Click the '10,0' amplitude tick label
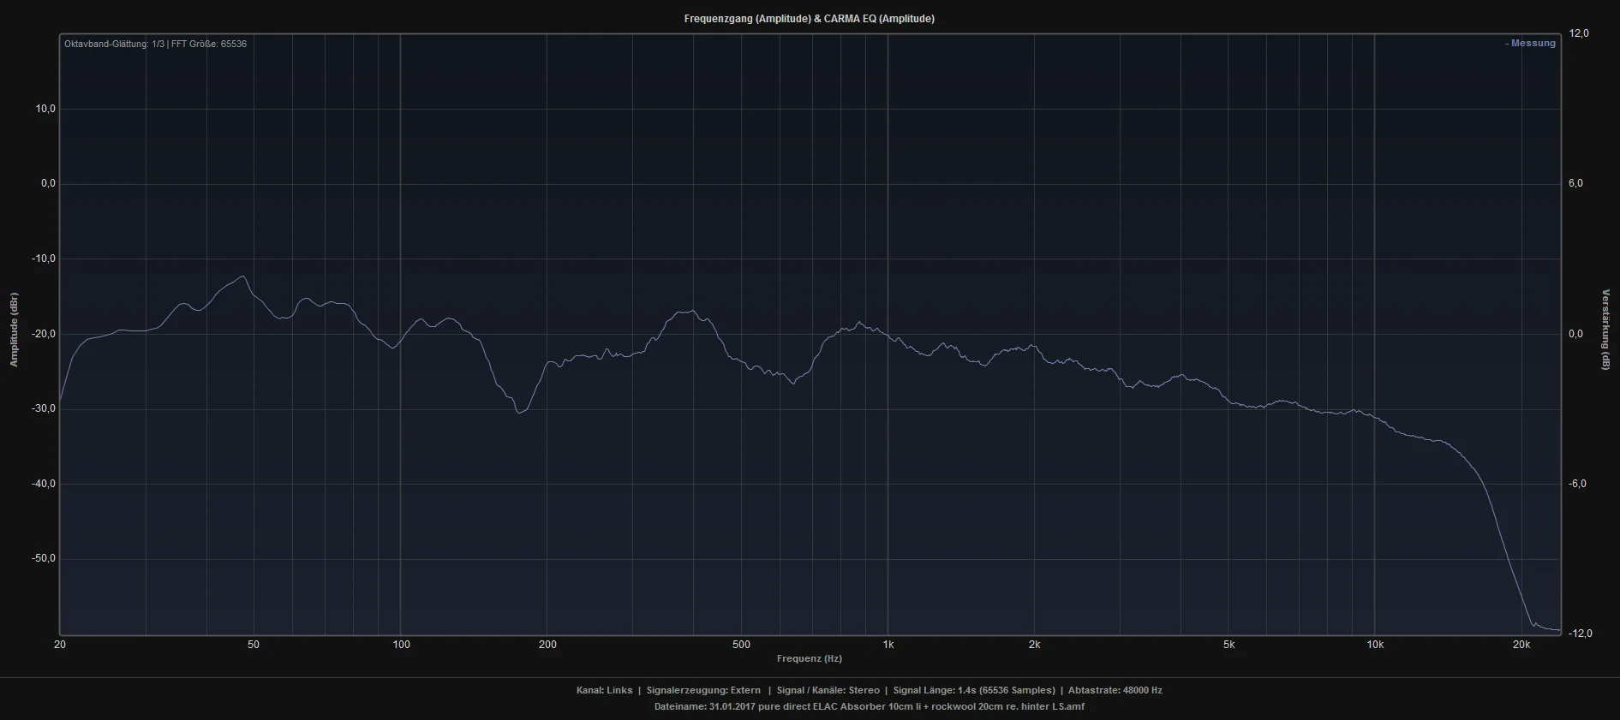The height and width of the screenshot is (720, 1620). pyautogui.click(x=45, y=109)
